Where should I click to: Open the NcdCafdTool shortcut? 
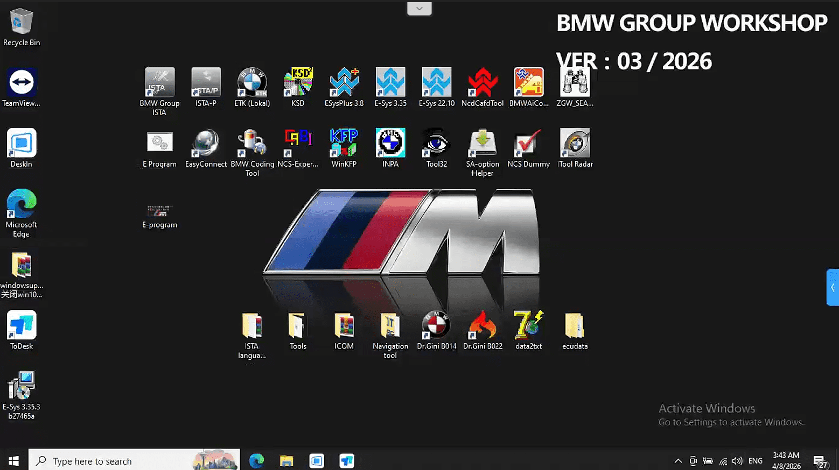click(483, 82)
